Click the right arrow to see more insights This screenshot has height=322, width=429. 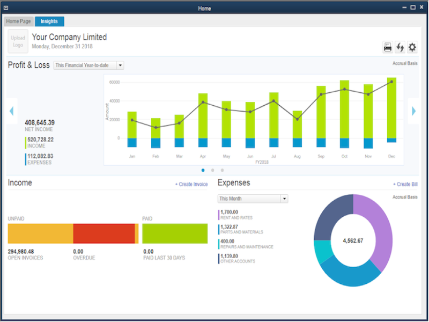point(413,111)
